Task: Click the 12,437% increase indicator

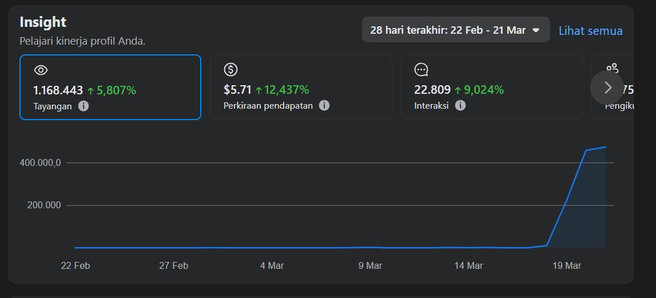Action: coord(283,90)
